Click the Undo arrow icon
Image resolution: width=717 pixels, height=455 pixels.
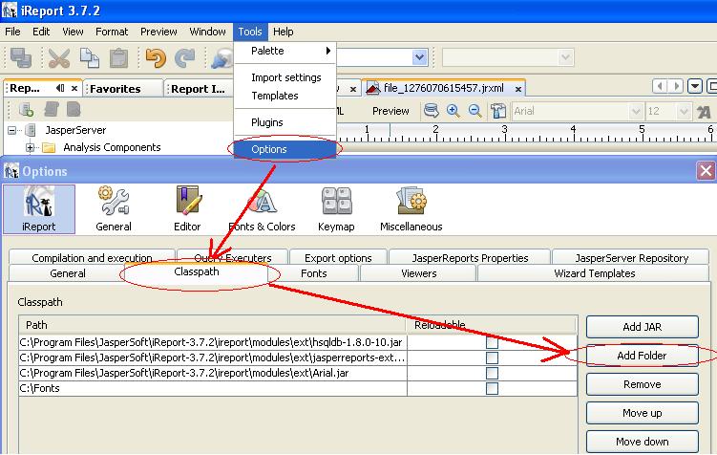[x=156, y=58]
